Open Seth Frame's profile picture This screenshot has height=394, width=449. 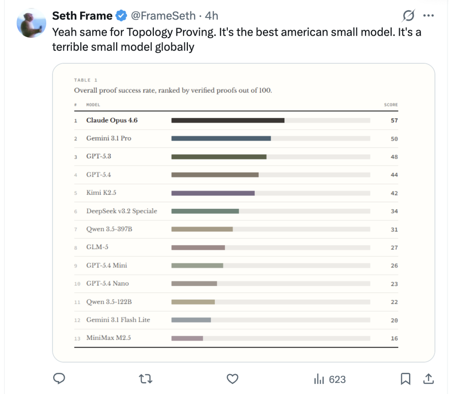tap(31, 22)
